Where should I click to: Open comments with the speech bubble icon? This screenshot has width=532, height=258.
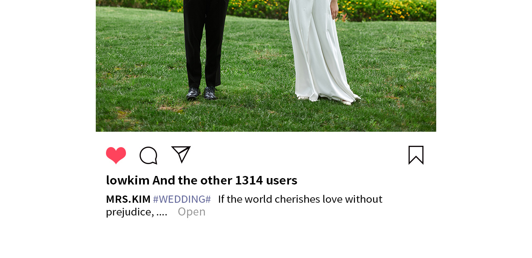pos(149,156)
